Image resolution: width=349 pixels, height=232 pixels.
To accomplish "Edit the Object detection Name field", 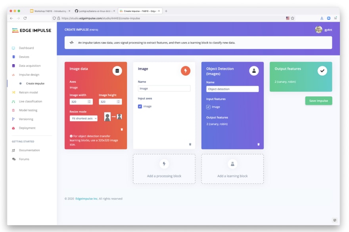I will (232, 89).
